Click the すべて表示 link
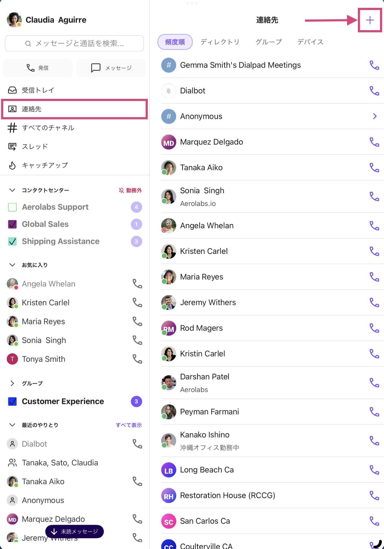 click(129, 425)
